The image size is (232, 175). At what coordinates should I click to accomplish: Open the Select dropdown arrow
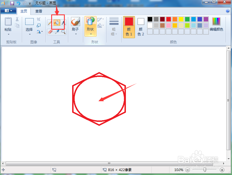tap(30, 34)
